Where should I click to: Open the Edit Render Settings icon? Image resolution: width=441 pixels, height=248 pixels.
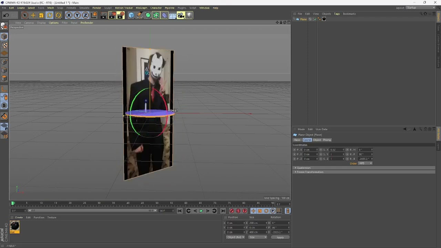[121, 15]
